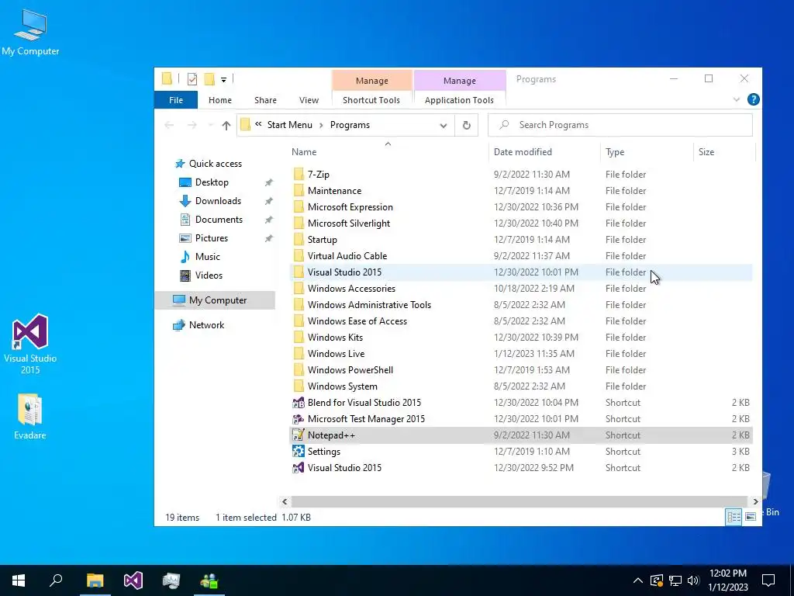
Task: Select the Maintenance folder
Action: tap(520, 191)
